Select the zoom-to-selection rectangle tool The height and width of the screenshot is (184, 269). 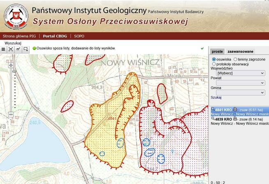tap(18, 49)
